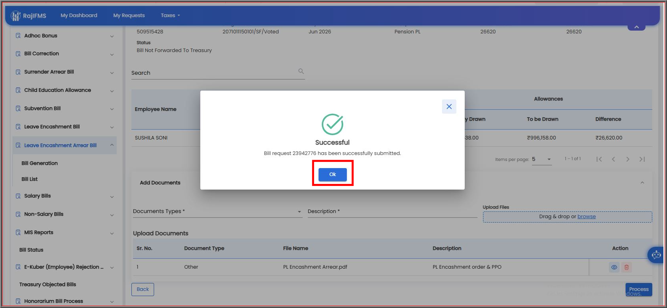This screenshot has height=308, width=667.
Task: Click the Description input field
Action: tap(392, 211)
